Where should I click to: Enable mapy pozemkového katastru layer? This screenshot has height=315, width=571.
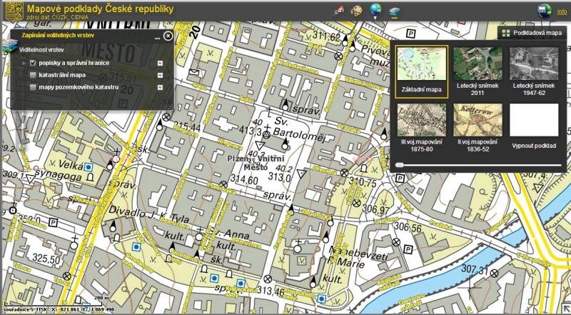(33, 87)
